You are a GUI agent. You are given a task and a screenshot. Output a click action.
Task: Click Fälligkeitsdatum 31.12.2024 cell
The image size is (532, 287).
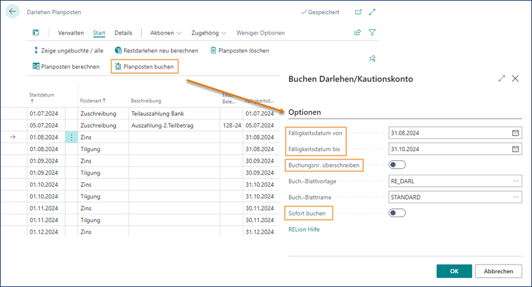tap(260, 232)
